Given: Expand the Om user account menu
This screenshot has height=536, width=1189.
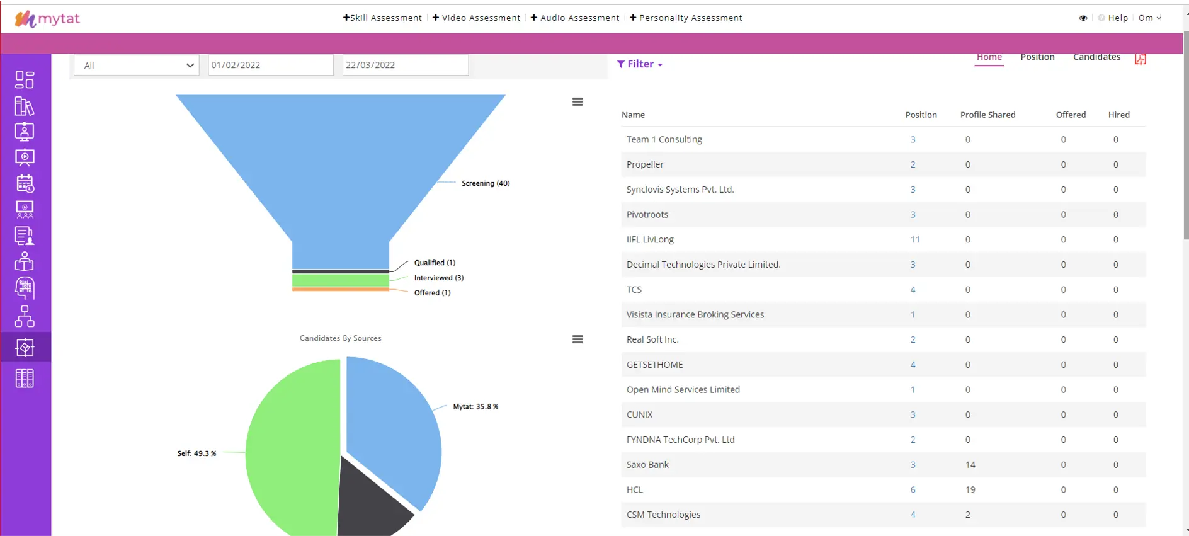Looking at the screenshot, I should tap(1149, 18).
